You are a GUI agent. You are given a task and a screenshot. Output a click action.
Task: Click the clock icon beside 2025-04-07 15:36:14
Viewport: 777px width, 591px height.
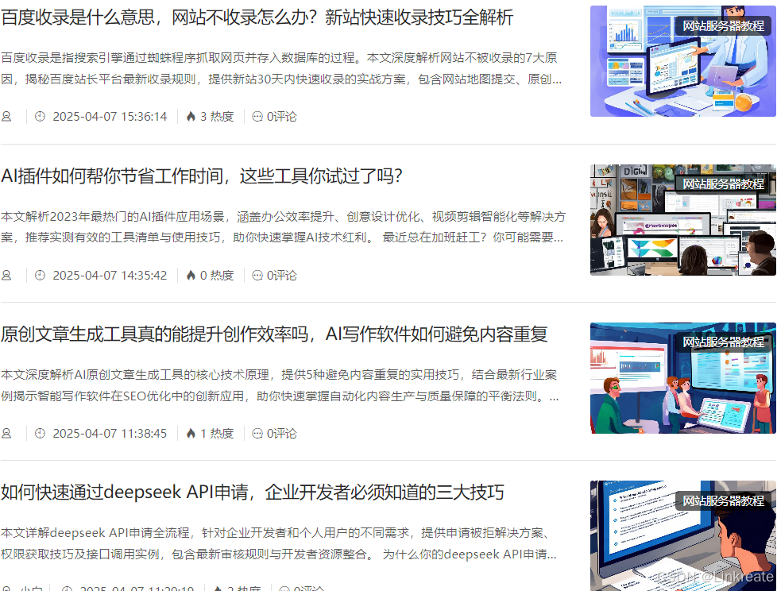tap(41, 117)
